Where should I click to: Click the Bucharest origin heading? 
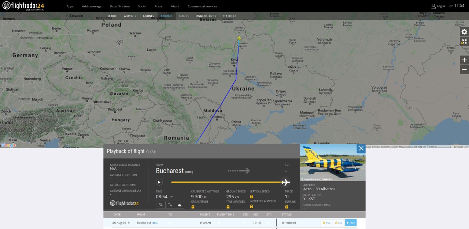(x=170, y=171)
